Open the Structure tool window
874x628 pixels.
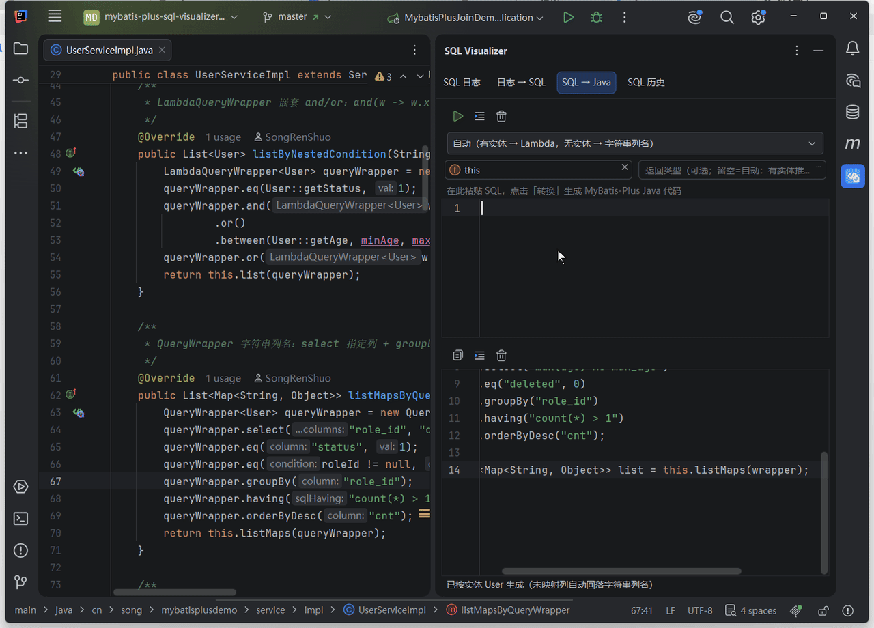(x=20, y=122)
